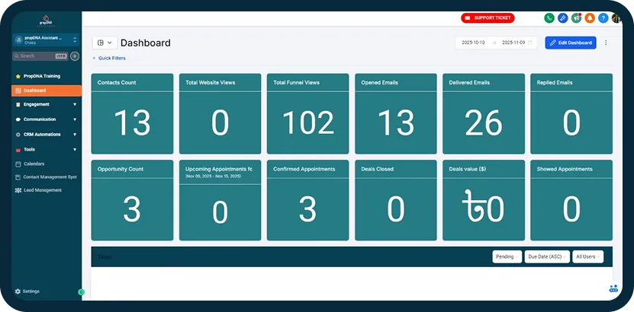Open the Pending task status dropdown

tap(507, 256)
